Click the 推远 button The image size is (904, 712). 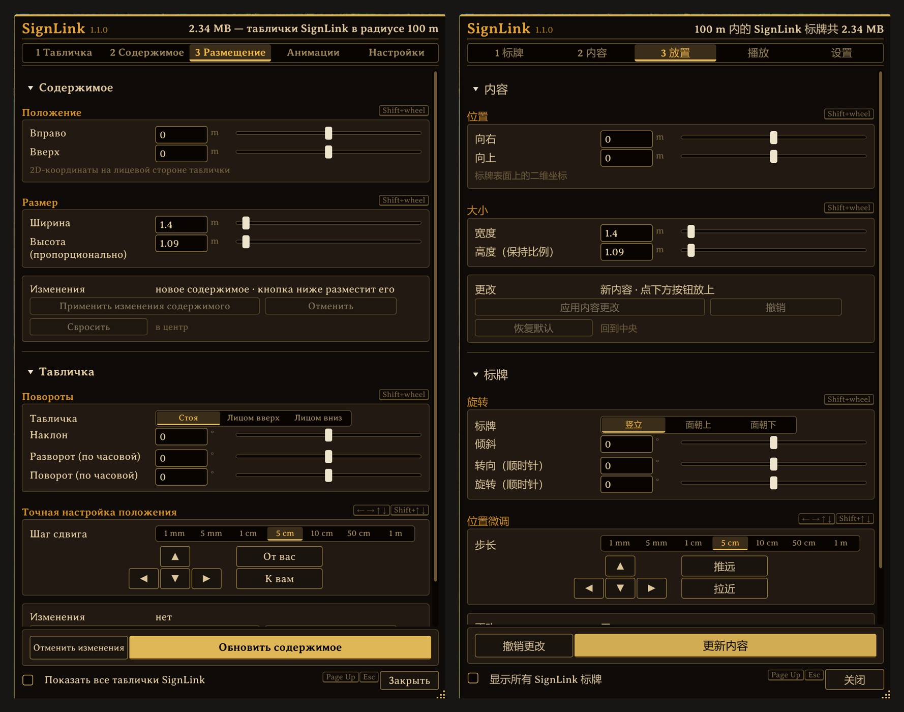point(725,566)
